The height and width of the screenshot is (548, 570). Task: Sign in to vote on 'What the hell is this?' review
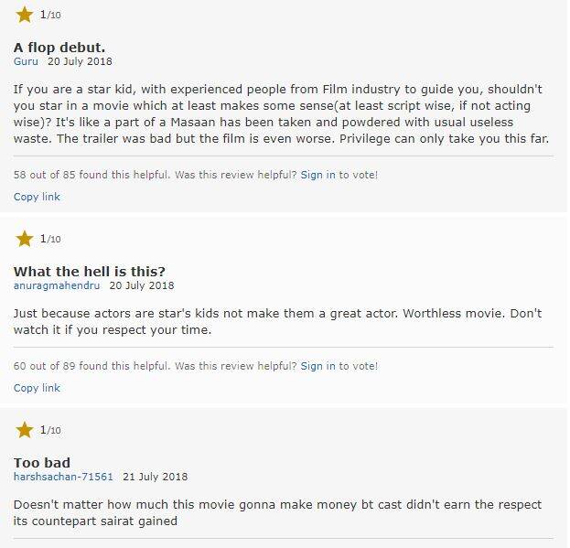(317, 366)
